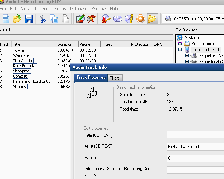Click the Mes documents label
The height and width of the screenshot is (179, 224).
pyautogui.click(x=205, y=44)
